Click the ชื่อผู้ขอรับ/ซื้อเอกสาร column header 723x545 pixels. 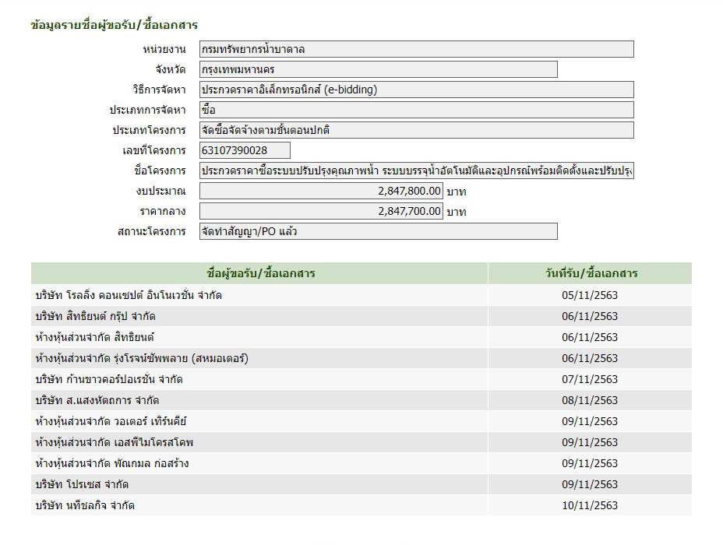(x=260, y=273)
